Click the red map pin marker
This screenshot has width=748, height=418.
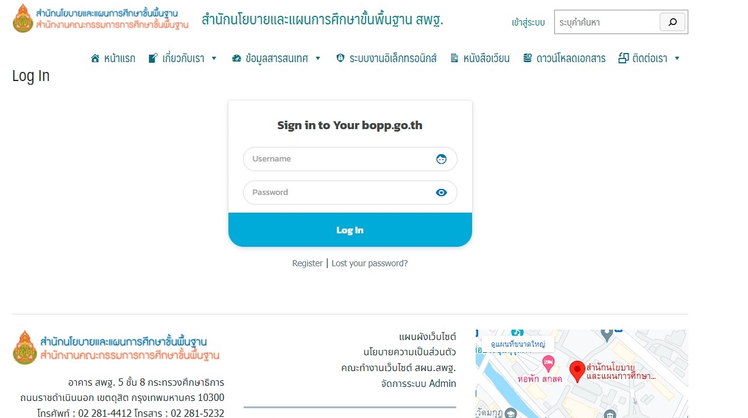click(x=577, y=371)
